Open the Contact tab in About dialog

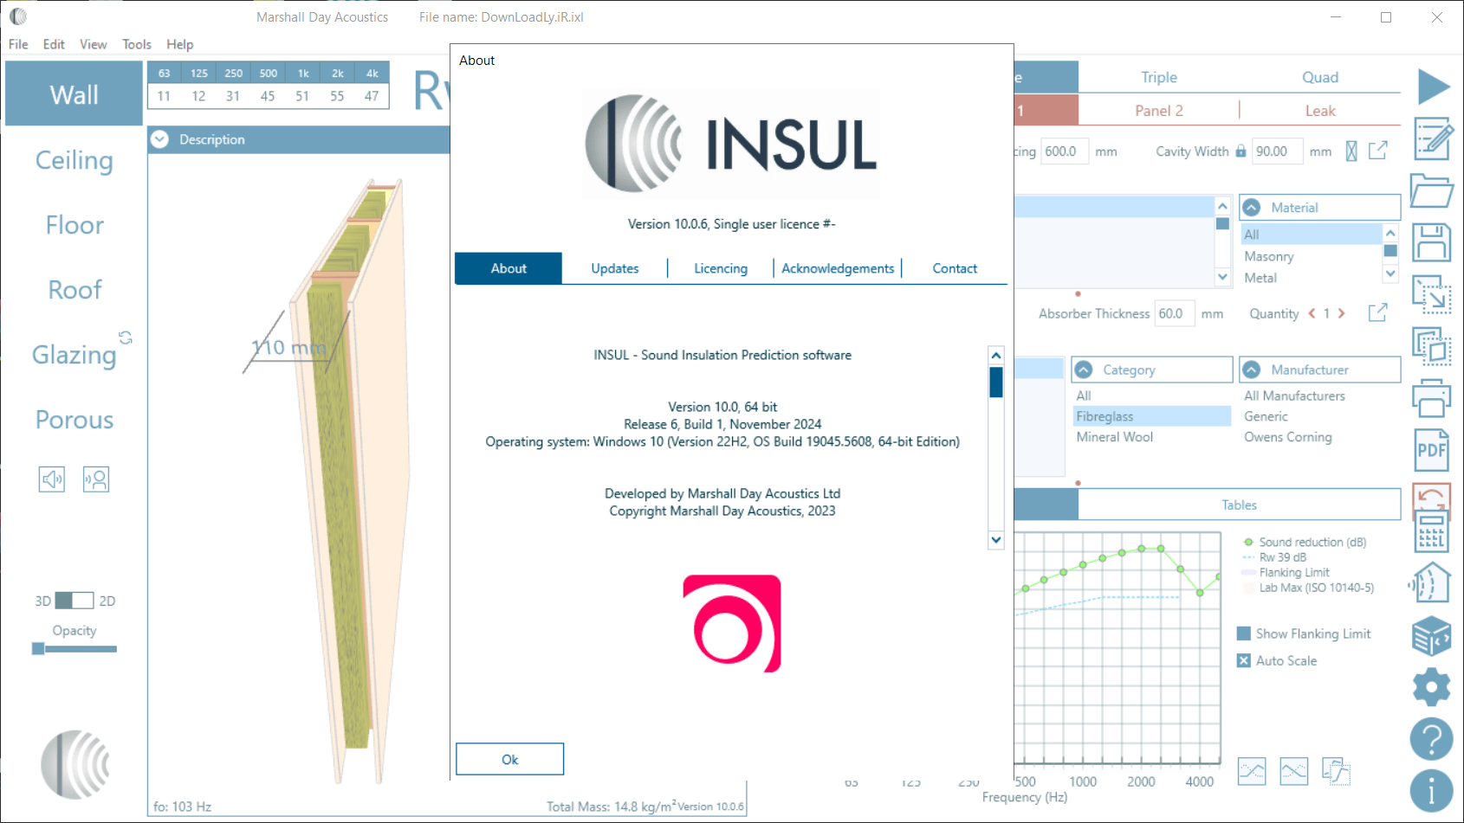(x=954, y=268)
